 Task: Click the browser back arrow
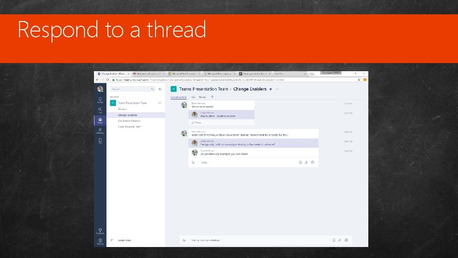pyautogui.click(x=97, y=80)
